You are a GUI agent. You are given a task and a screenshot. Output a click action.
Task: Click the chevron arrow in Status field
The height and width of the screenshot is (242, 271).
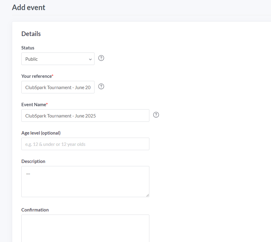pos(90,59)
